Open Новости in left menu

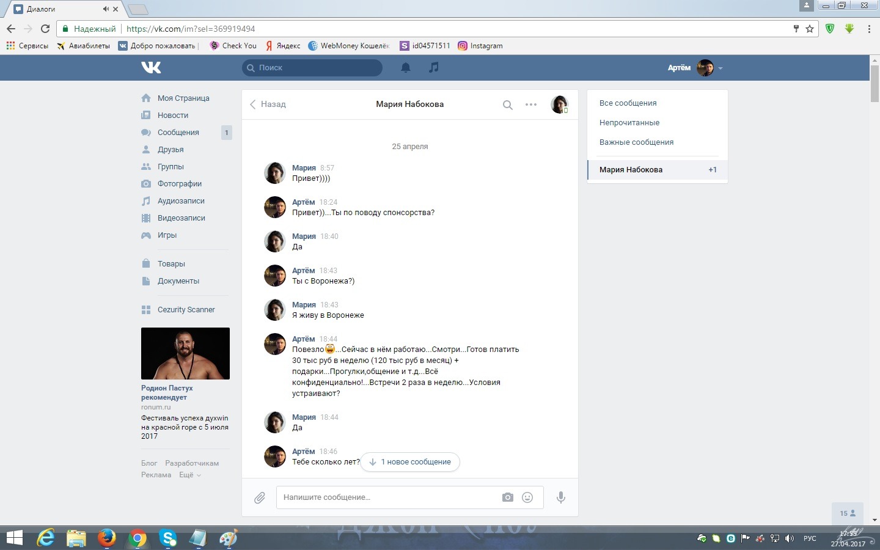pos(173,116)
